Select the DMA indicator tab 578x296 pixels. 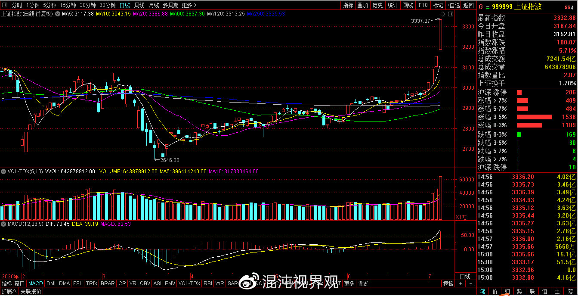click(65, 284)
